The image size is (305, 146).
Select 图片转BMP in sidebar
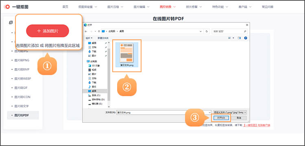click(x=22, y=69)
